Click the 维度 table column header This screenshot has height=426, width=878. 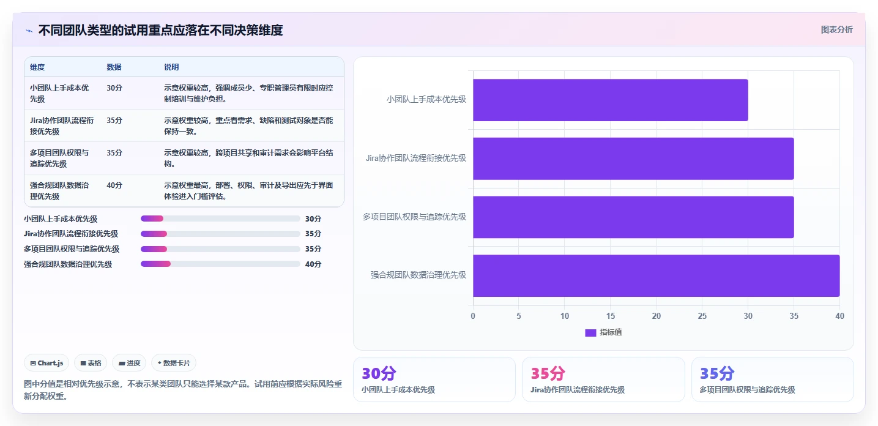tap(37, 67)
